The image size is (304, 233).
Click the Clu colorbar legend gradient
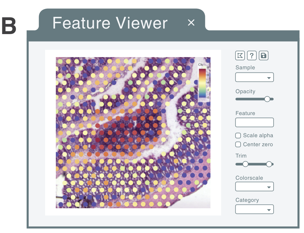pyautogui.click(x=202, y=83)
